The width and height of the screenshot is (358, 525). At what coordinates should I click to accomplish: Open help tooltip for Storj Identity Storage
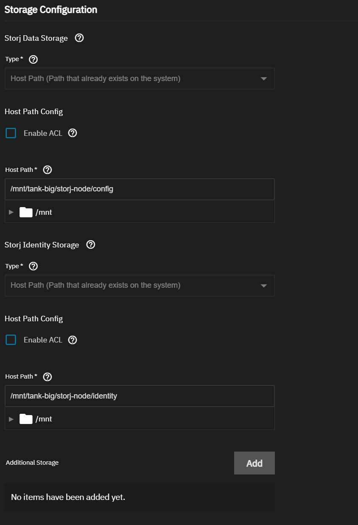[x=90, y=245]
